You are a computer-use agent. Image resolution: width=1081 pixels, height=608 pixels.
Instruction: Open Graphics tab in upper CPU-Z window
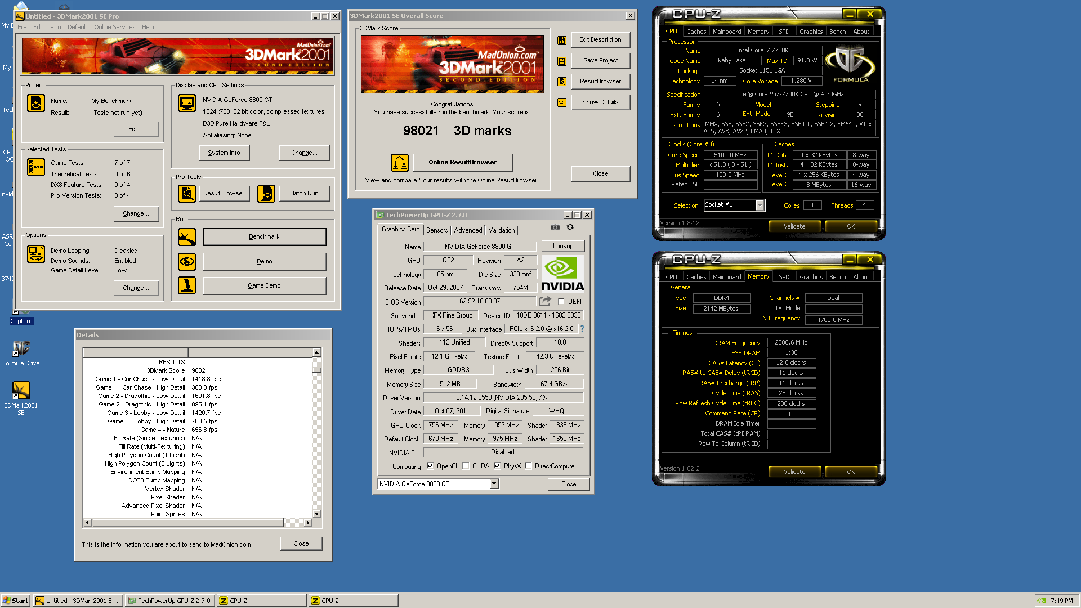click(811, 32)
